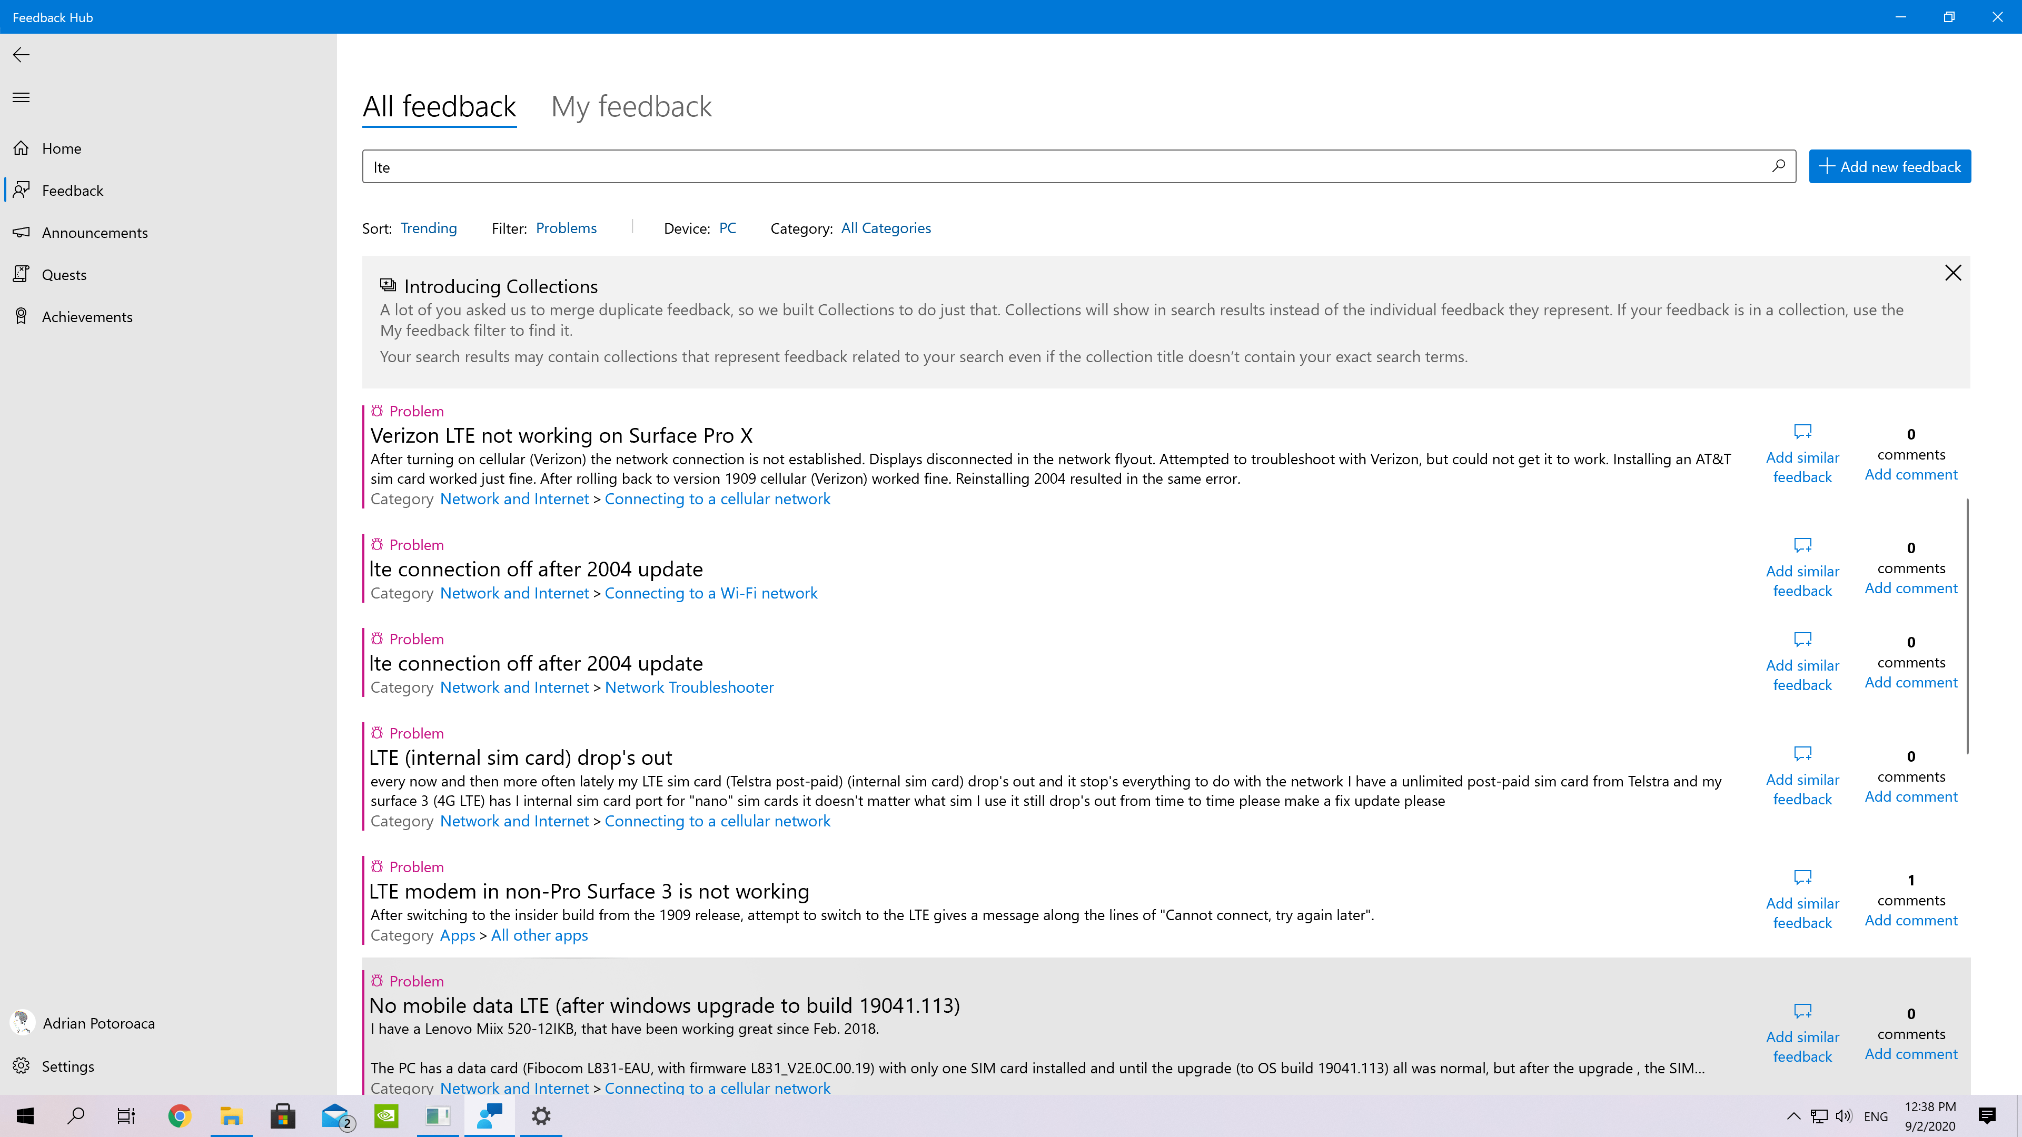The width and height of the screenshot is (2022, 1137).
Task: Open the Device PC selector
Action: pyautogui.click(x=728, y=228)
